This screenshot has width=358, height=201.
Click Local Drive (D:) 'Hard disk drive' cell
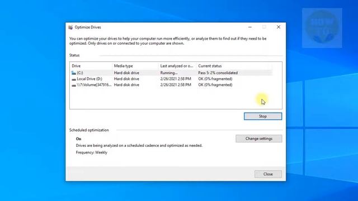pos(126,79)
